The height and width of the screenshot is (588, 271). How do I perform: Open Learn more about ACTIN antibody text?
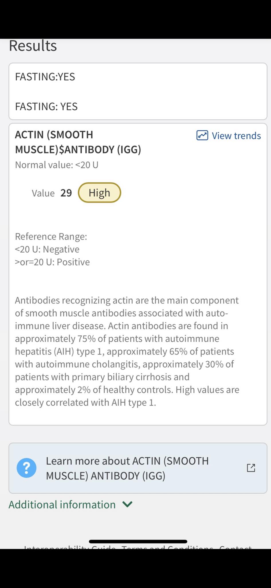click(x=127, y=468)
